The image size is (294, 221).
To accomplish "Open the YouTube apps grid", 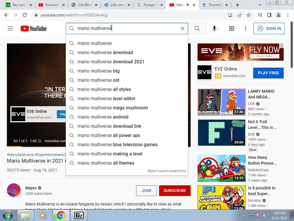I will click(x=232, y=28).
